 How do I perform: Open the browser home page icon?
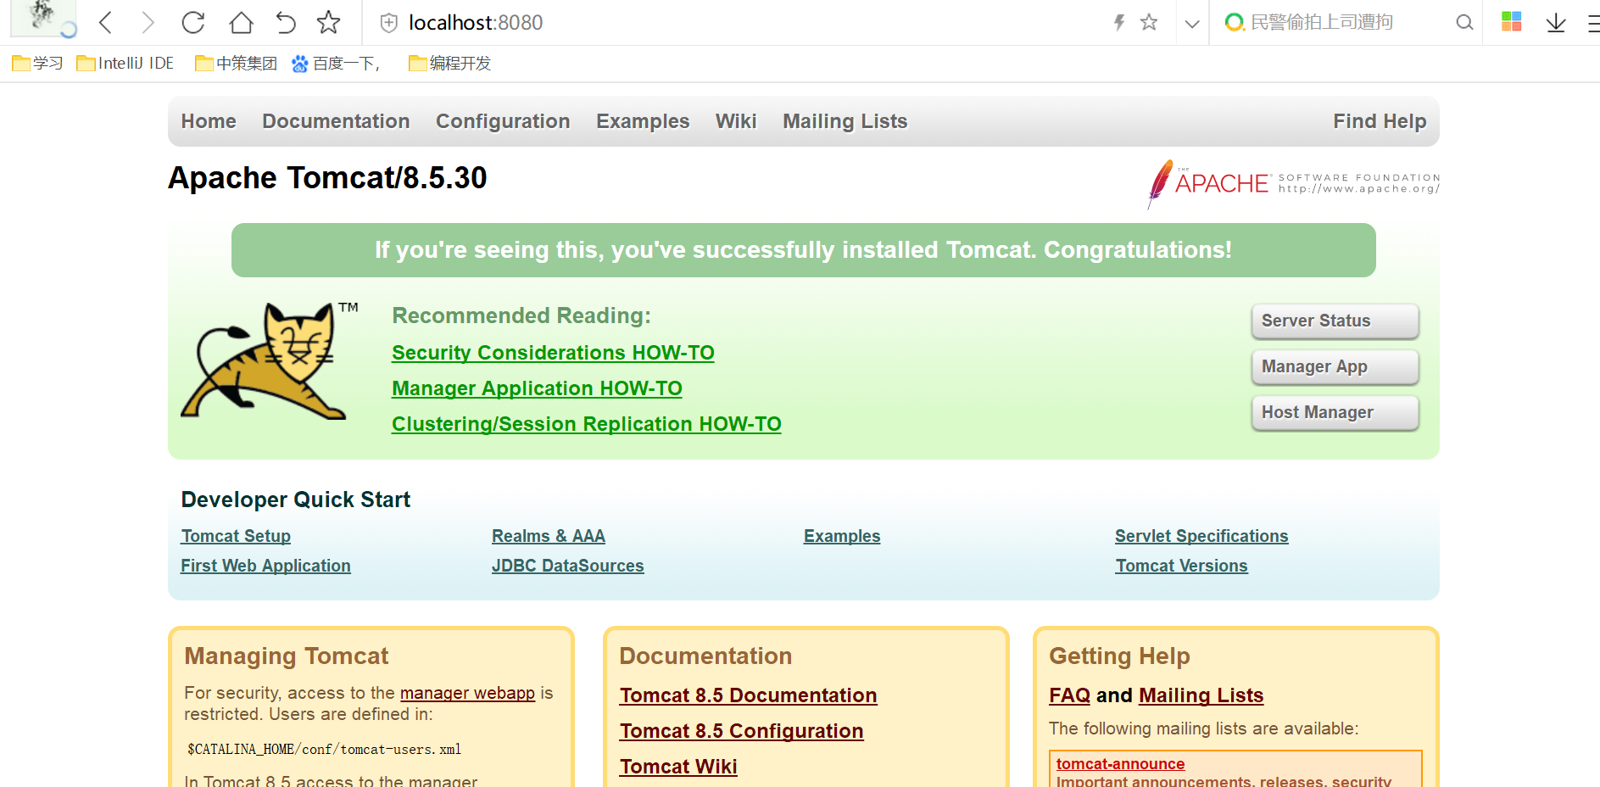point(241,23)
